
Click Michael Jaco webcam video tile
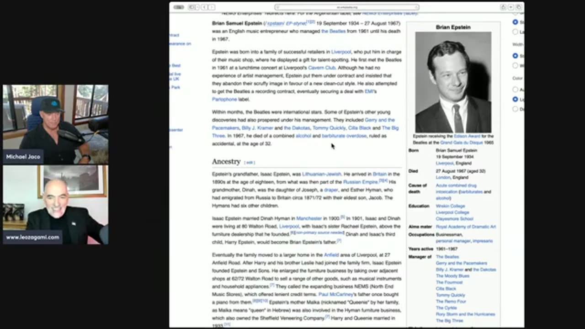[x=56, y=124]
